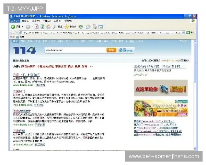
Task: Click the >> arrow after hot searches
Action: click(x=91, y=67)
